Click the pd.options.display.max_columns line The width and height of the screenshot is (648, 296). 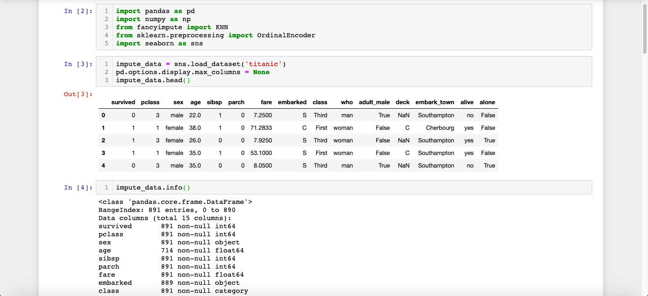point(193,72)
